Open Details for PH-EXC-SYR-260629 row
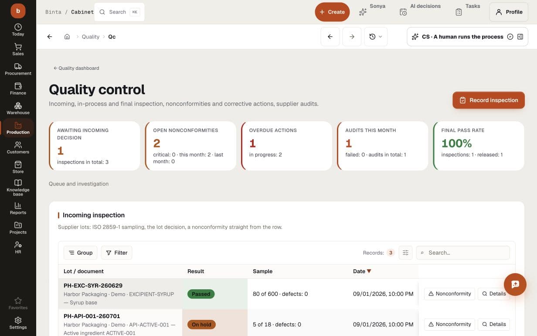This screenshot has width=537, height=336. pos(493,294)
